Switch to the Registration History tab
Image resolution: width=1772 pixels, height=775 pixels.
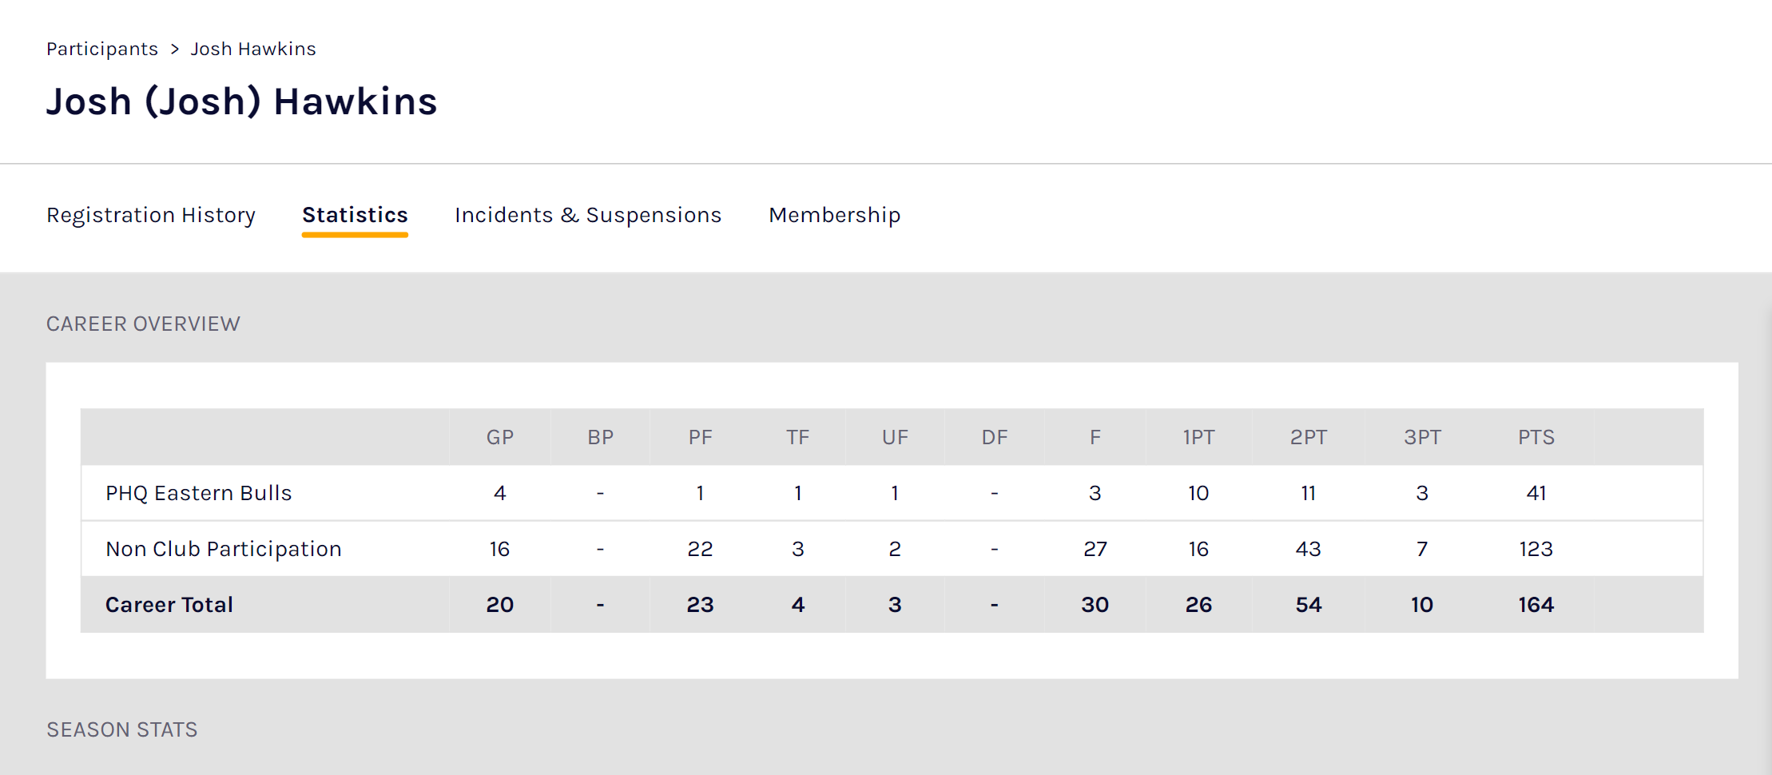click(151, 215)
